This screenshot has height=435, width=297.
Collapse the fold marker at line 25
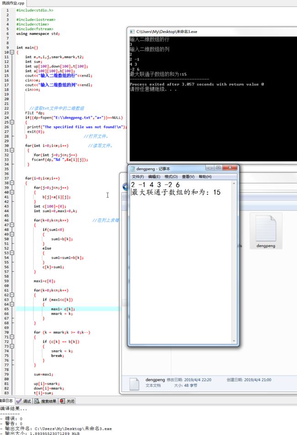[12, 122]
